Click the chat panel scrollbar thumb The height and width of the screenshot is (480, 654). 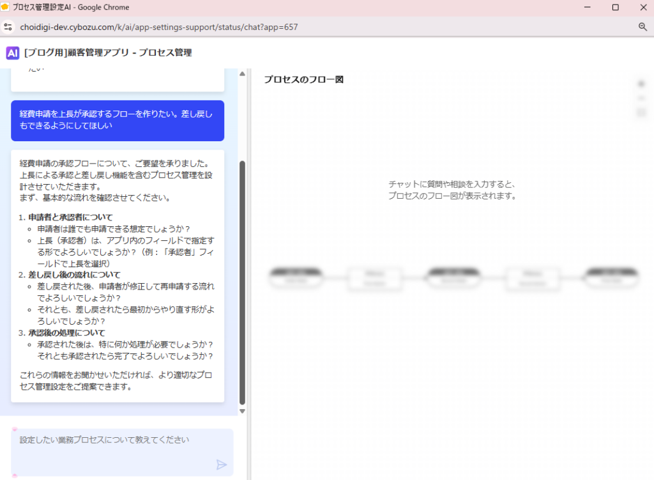click(242, 281)
